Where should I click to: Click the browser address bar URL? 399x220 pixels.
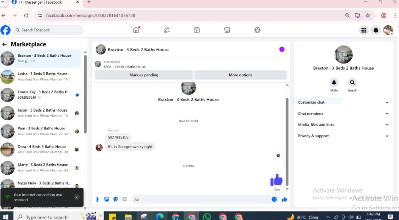coord(91,16)
